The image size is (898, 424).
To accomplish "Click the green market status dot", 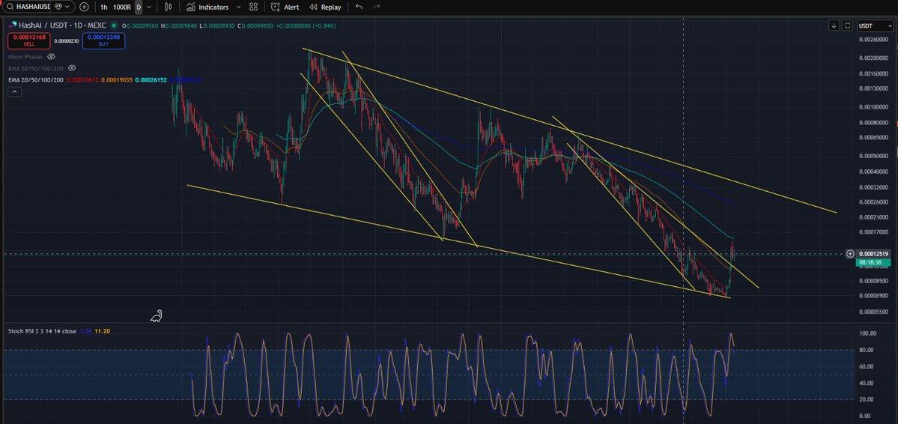I will (x=115, y=25).
